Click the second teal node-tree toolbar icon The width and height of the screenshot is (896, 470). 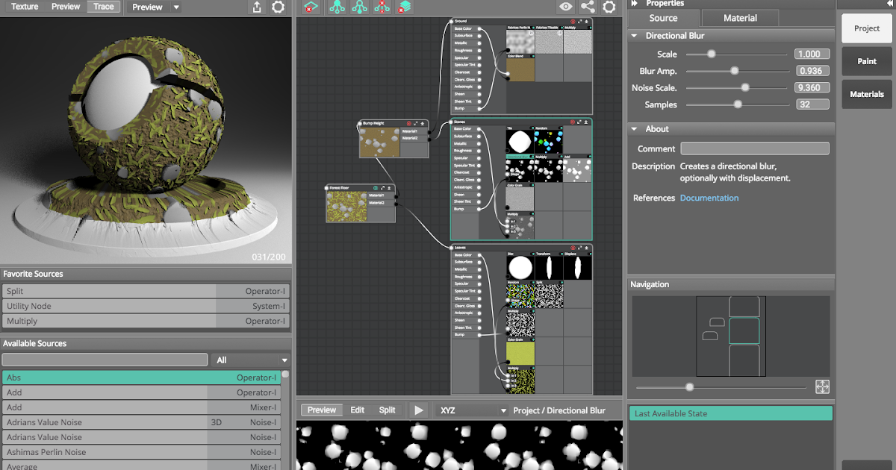point(360,7)
